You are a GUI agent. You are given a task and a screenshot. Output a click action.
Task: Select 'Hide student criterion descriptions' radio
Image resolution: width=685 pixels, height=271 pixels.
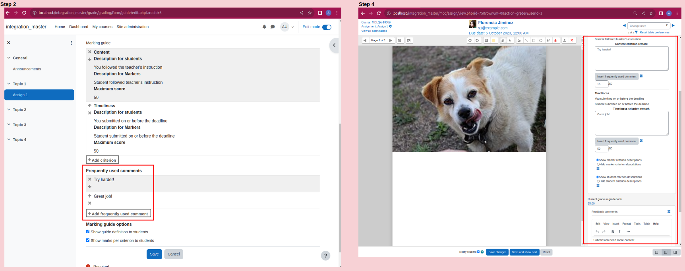click(x=598, y=181)
